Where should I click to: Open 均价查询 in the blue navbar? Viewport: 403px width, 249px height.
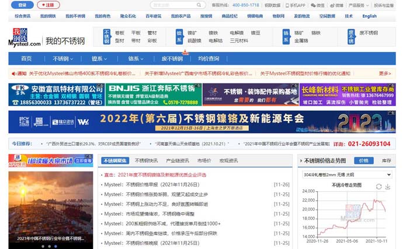(x=209, y=59)
